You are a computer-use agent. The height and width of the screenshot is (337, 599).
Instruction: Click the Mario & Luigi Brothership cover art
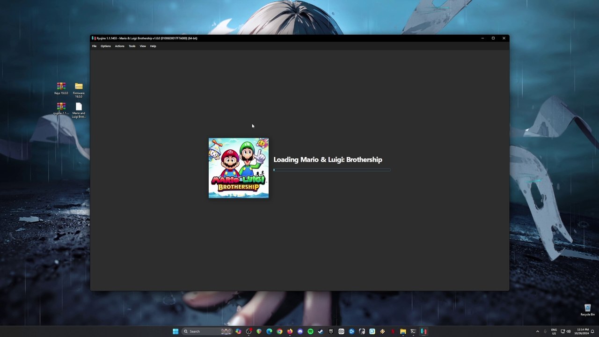tap(239, 168)
